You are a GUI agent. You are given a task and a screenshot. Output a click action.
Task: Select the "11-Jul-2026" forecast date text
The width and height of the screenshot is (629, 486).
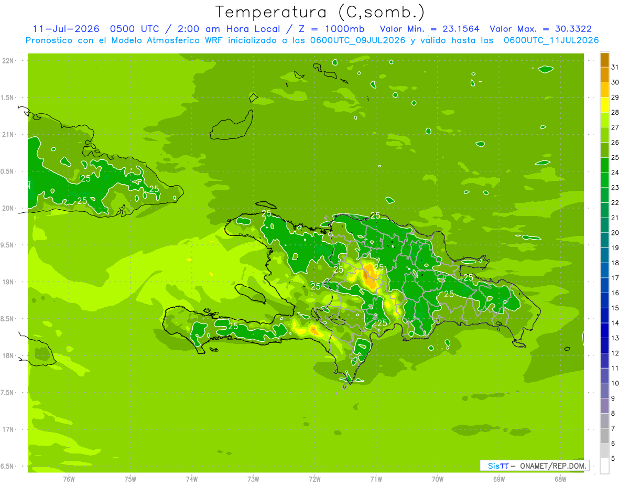(65, 29)
